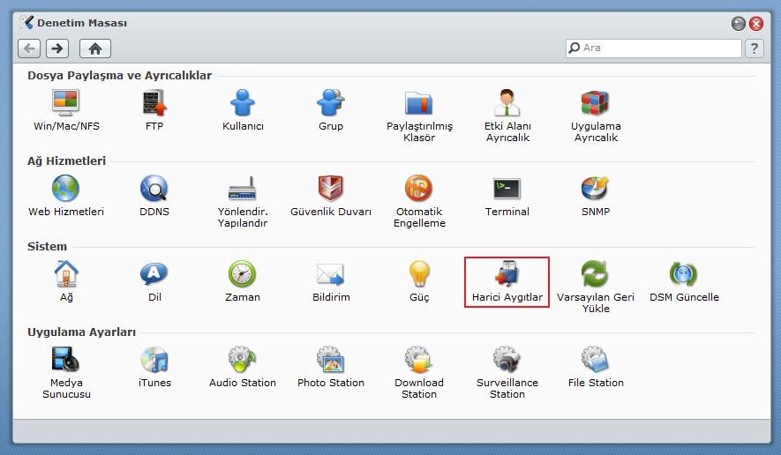Minimize the Denetim Masası window
Screen dimensions: 781x455
tap(738, 24)
